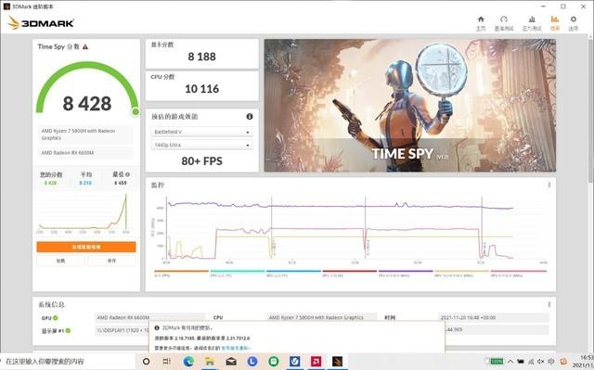Open AMD Radeon Software on the taskbar
This screenshot has height=370, width=594.
(x=316, y=362)
